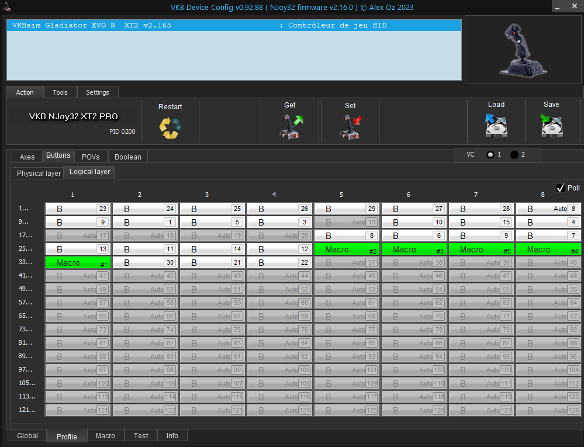The height and width of the screenshot is (447, 584).
Task: Select the button cell mapped to 14
Action: point(213,249)
